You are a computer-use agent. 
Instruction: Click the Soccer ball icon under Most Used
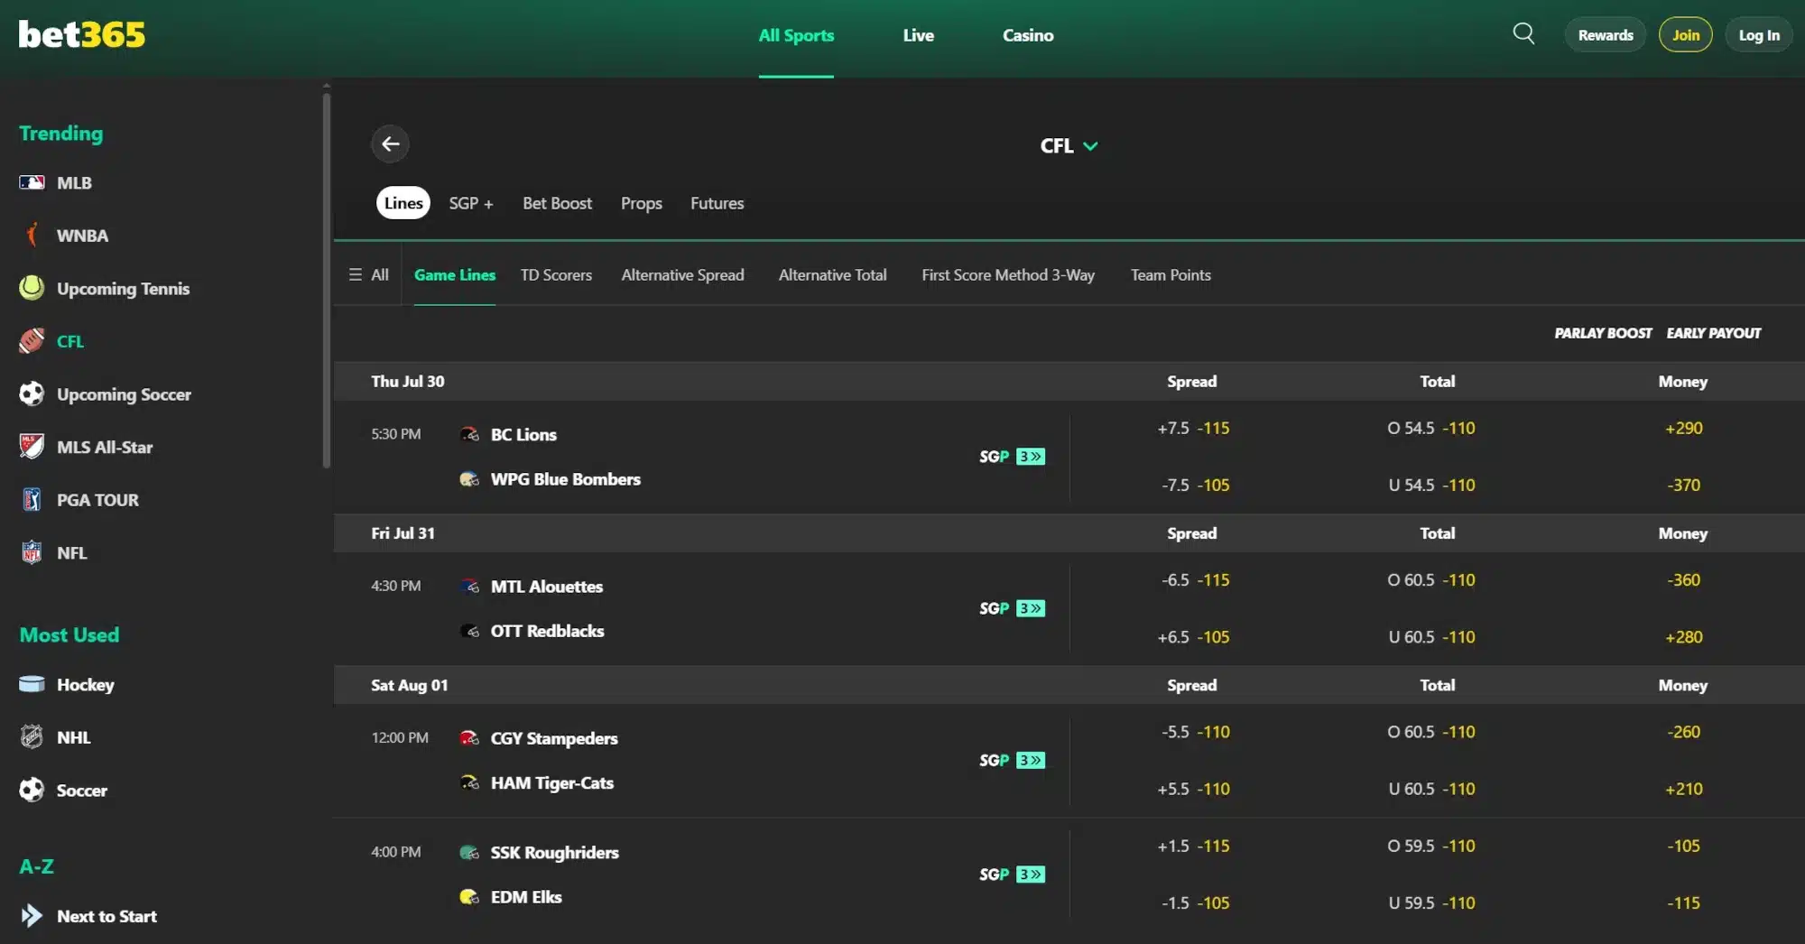[x=32, y=790]
